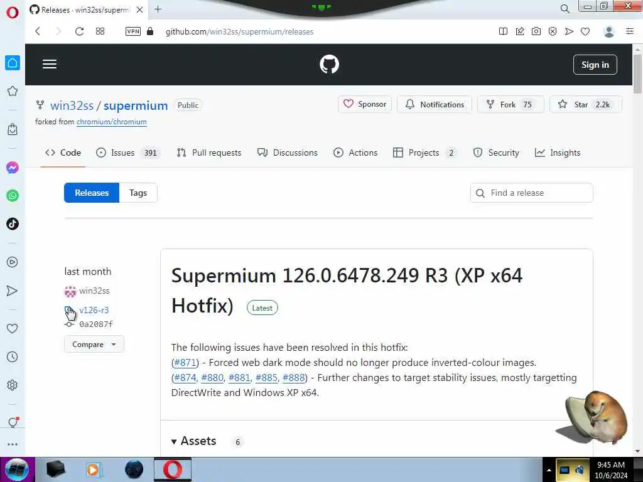The image size is (643, 482).
Task: Open the sidebar three-dots more menu
Action: click(13, 444)
